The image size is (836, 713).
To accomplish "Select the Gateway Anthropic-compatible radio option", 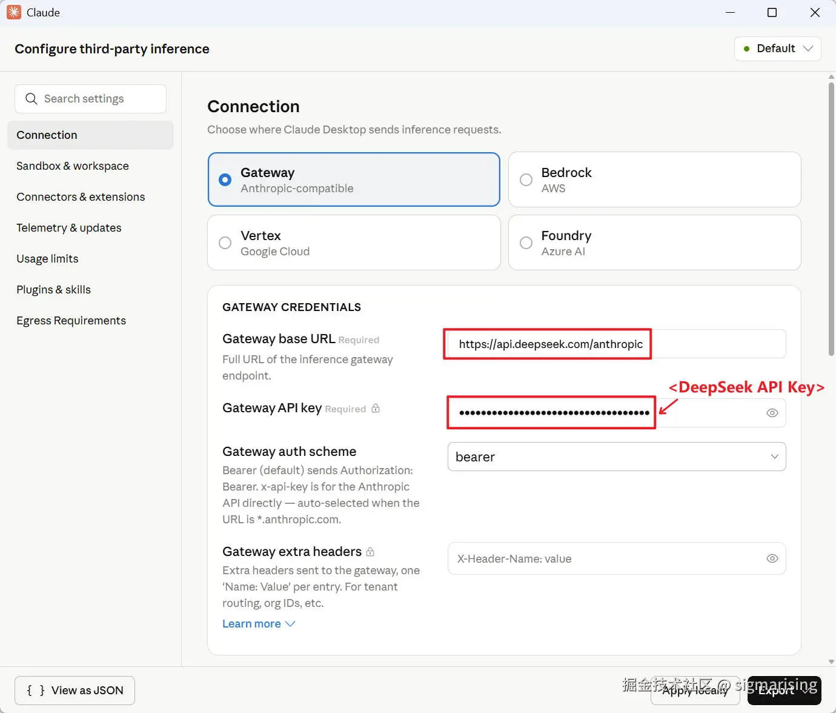I will (225, 179).
